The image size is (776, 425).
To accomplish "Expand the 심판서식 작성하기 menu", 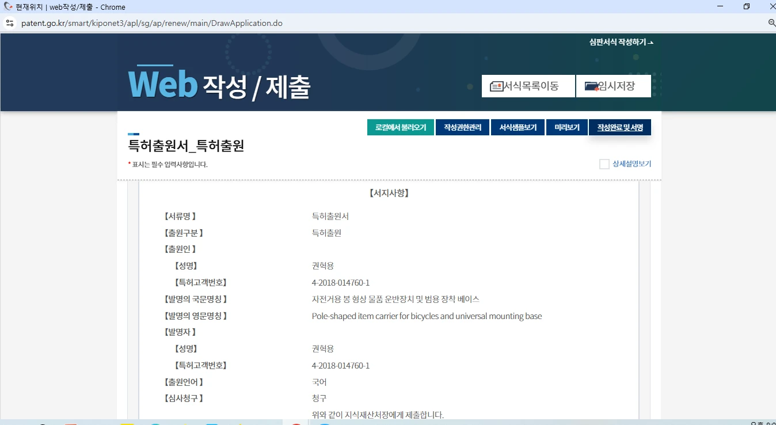I will click(621, 42).
